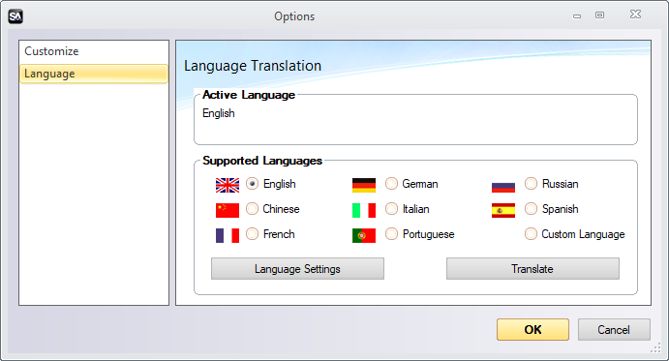
Task: Choose the Chinese language option
Action: click(252, 209)
